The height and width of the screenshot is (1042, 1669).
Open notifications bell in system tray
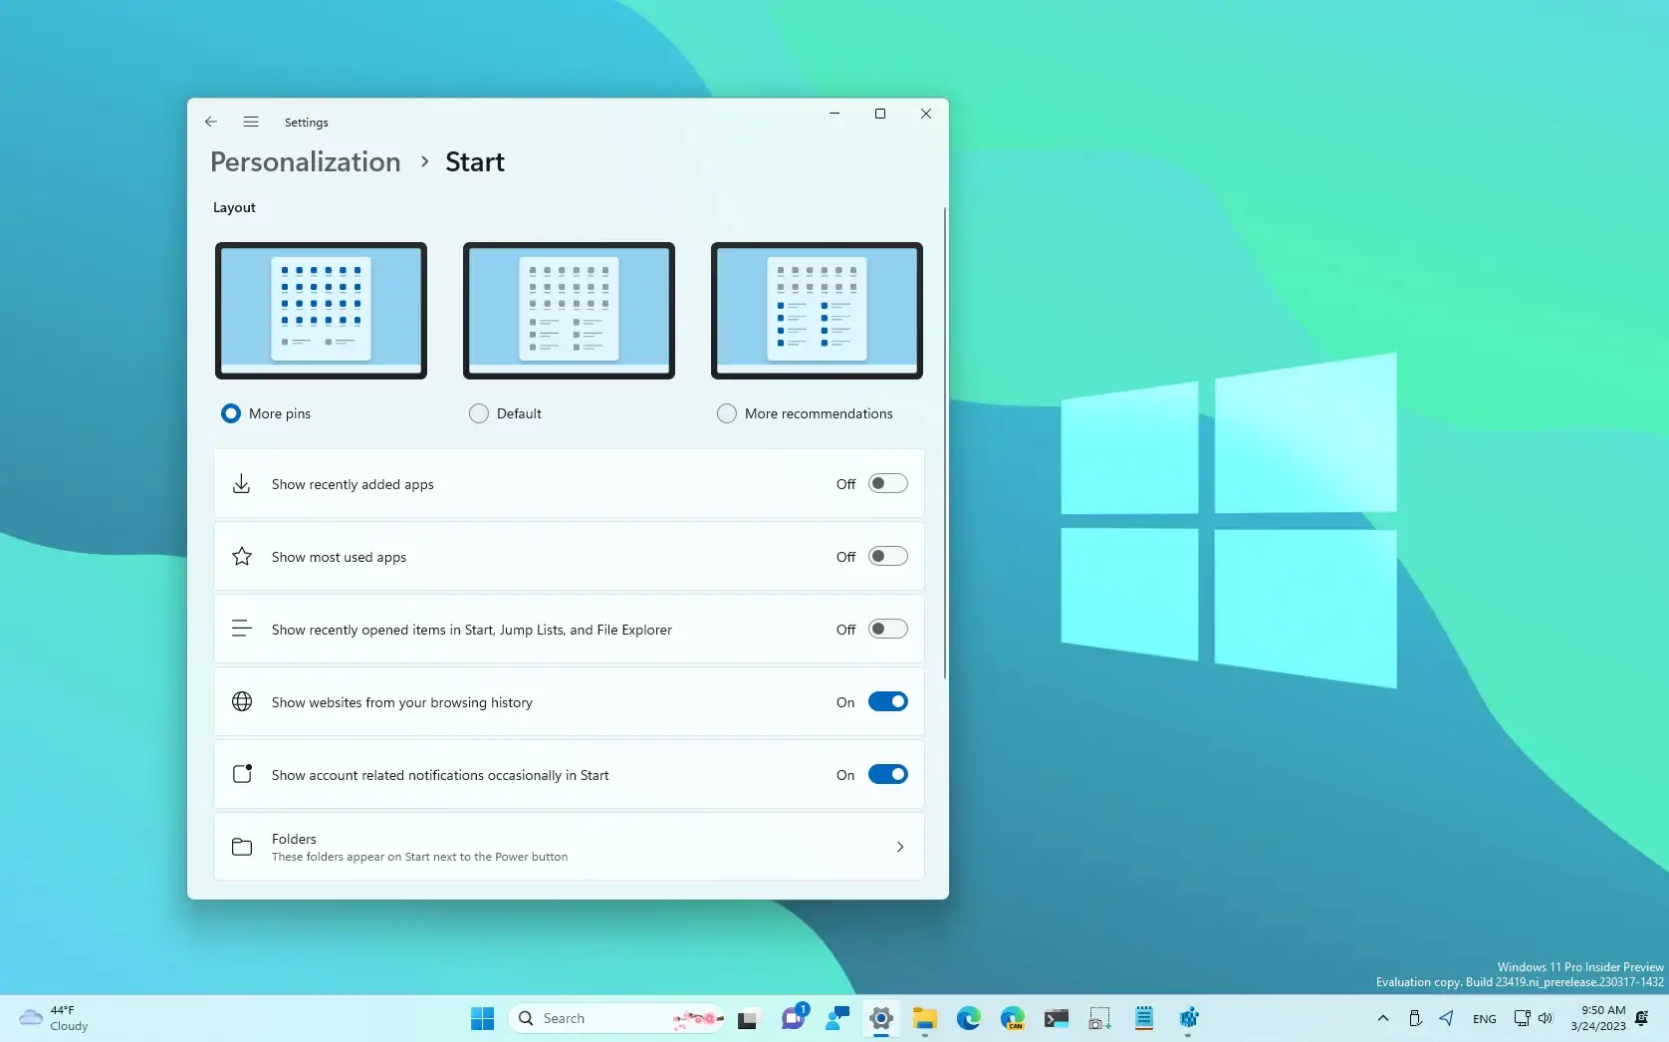click(x=1642, y=1018)
